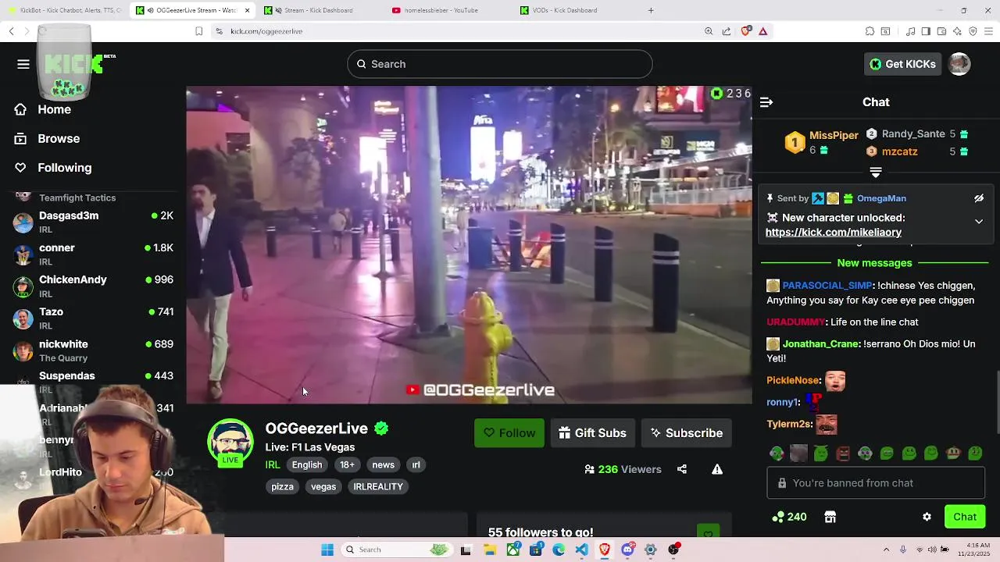Open a new browser tab
This screenshot has width=1000, height=562.
pos(651,10)
